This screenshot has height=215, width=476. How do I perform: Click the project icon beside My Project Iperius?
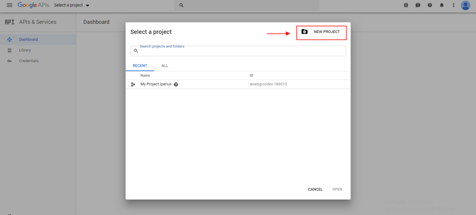132,85
